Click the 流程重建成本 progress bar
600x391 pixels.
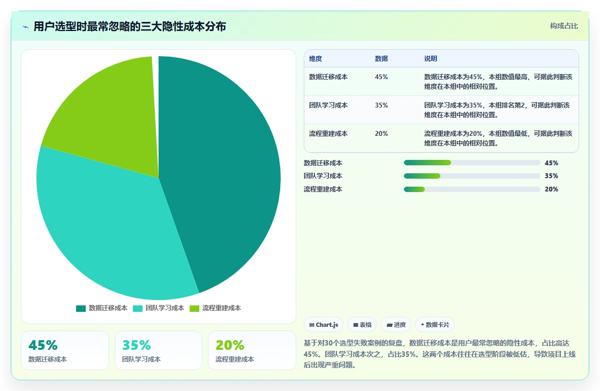click(472, 189)
